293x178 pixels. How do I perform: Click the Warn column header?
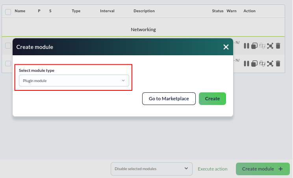tap(232, 11)
